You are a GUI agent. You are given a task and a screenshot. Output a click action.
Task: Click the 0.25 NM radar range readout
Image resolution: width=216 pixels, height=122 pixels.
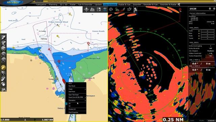tap(173, 120)
